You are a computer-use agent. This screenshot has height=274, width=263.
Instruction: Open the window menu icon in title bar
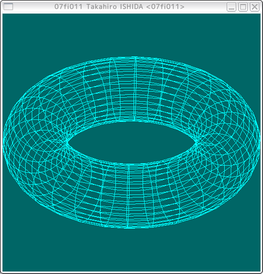tap(8, 7)
